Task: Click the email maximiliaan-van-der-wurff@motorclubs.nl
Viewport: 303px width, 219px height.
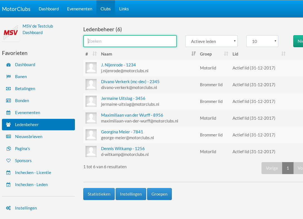Action: (140, 121)
